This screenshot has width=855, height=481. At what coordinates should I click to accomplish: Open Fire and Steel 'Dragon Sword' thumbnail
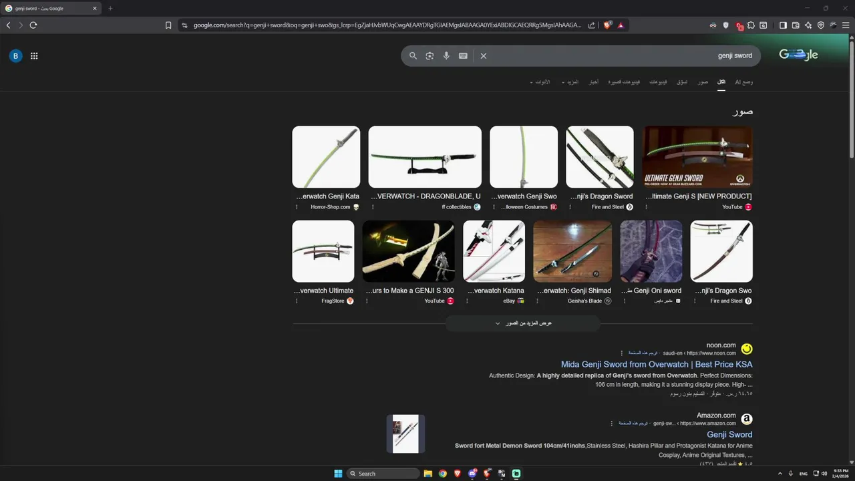tap(599, 157)
